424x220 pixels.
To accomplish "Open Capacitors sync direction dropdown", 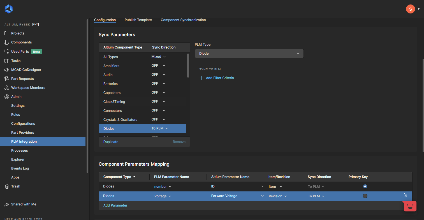I will pyautogui.click(x=158, y=92).
